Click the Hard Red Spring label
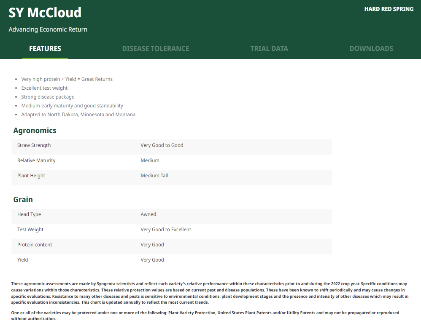 tap(389, 9)
